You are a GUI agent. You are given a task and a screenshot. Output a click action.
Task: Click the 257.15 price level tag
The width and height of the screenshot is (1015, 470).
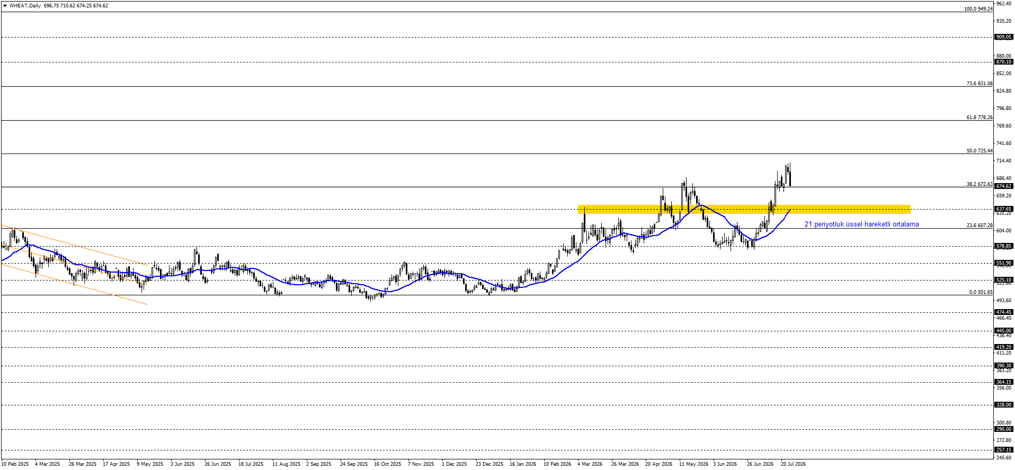(1004, 450)
